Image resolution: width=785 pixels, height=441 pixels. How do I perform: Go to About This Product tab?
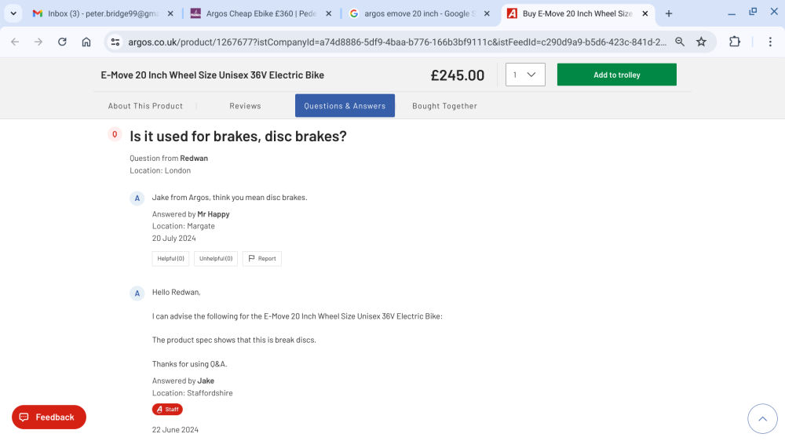coord(145,106)
